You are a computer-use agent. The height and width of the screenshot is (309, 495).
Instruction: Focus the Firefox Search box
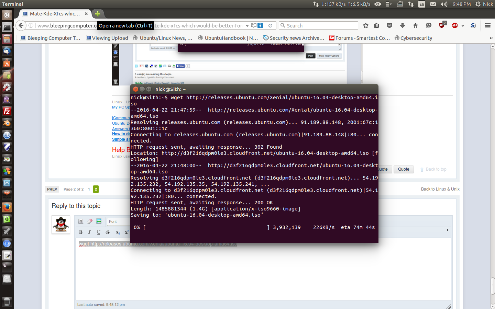(x=318, y=25)
